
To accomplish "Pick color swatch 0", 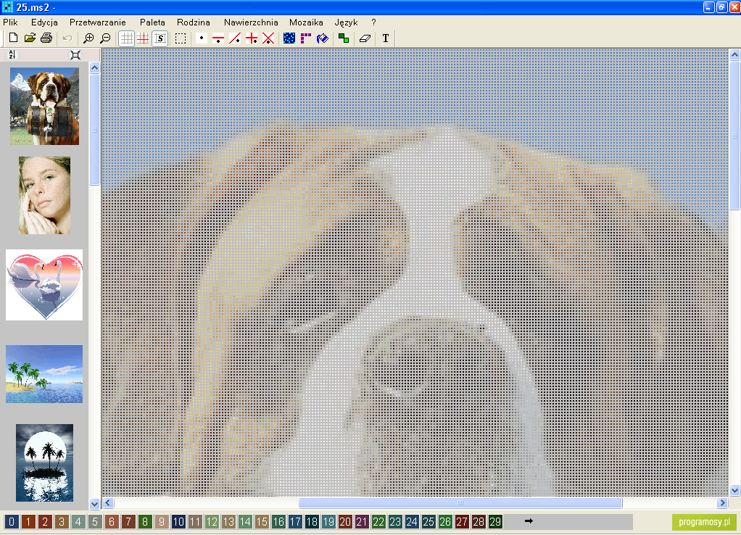I will click(x=12, y=522).
